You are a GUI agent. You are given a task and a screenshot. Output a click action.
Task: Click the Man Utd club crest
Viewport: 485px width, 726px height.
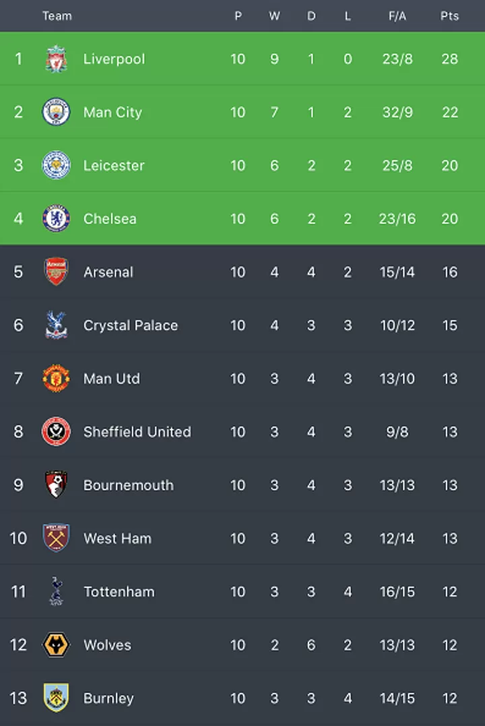pos(56,378)
